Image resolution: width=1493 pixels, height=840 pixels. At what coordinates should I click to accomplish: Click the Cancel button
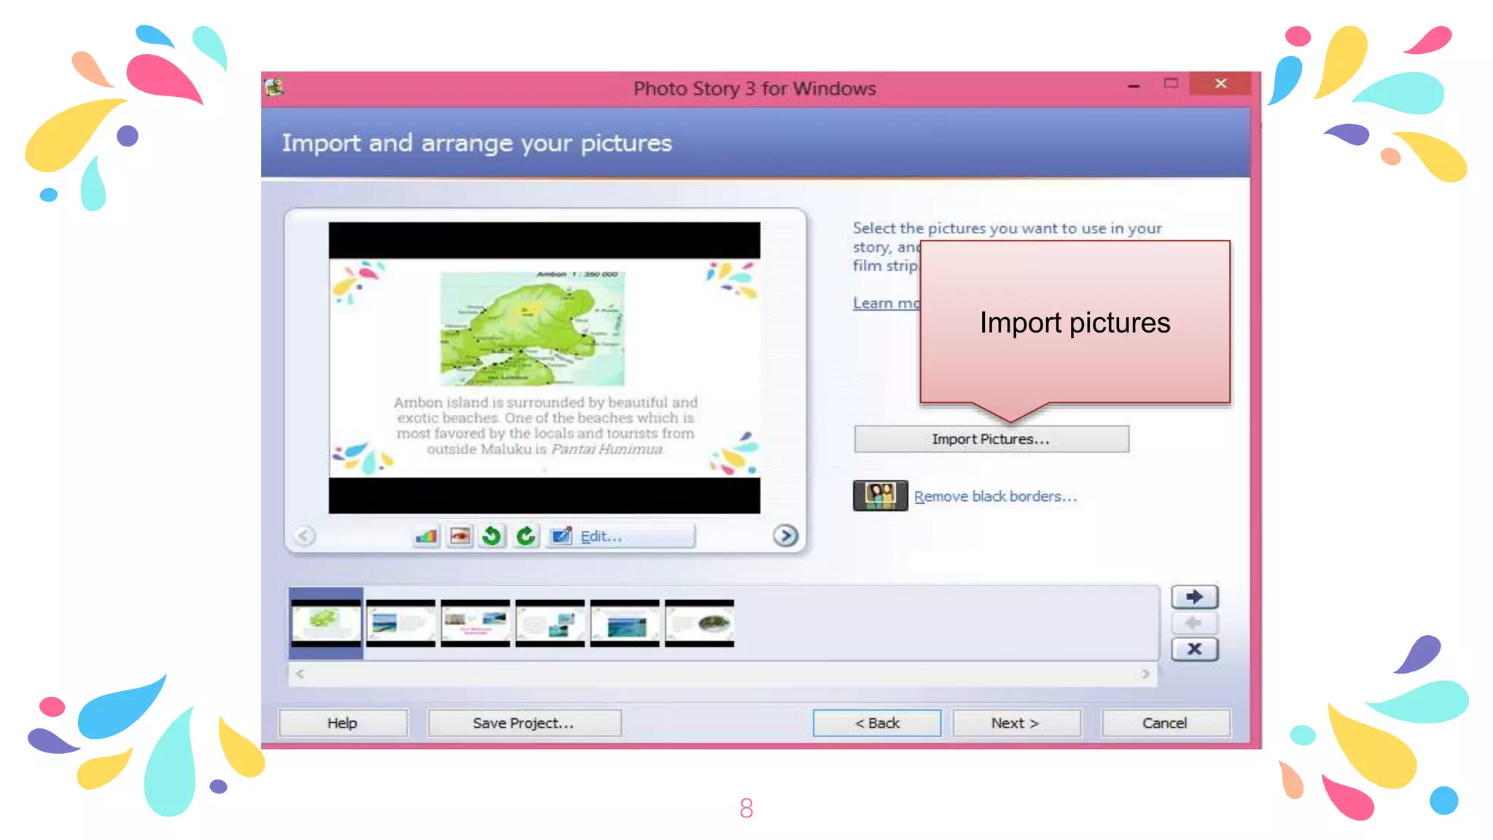point(1165,723)
